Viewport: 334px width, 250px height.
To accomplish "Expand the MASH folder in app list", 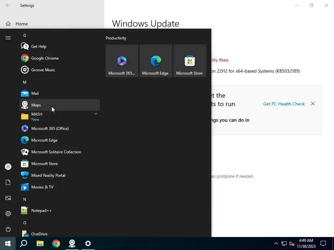I will tap(60, 117).
